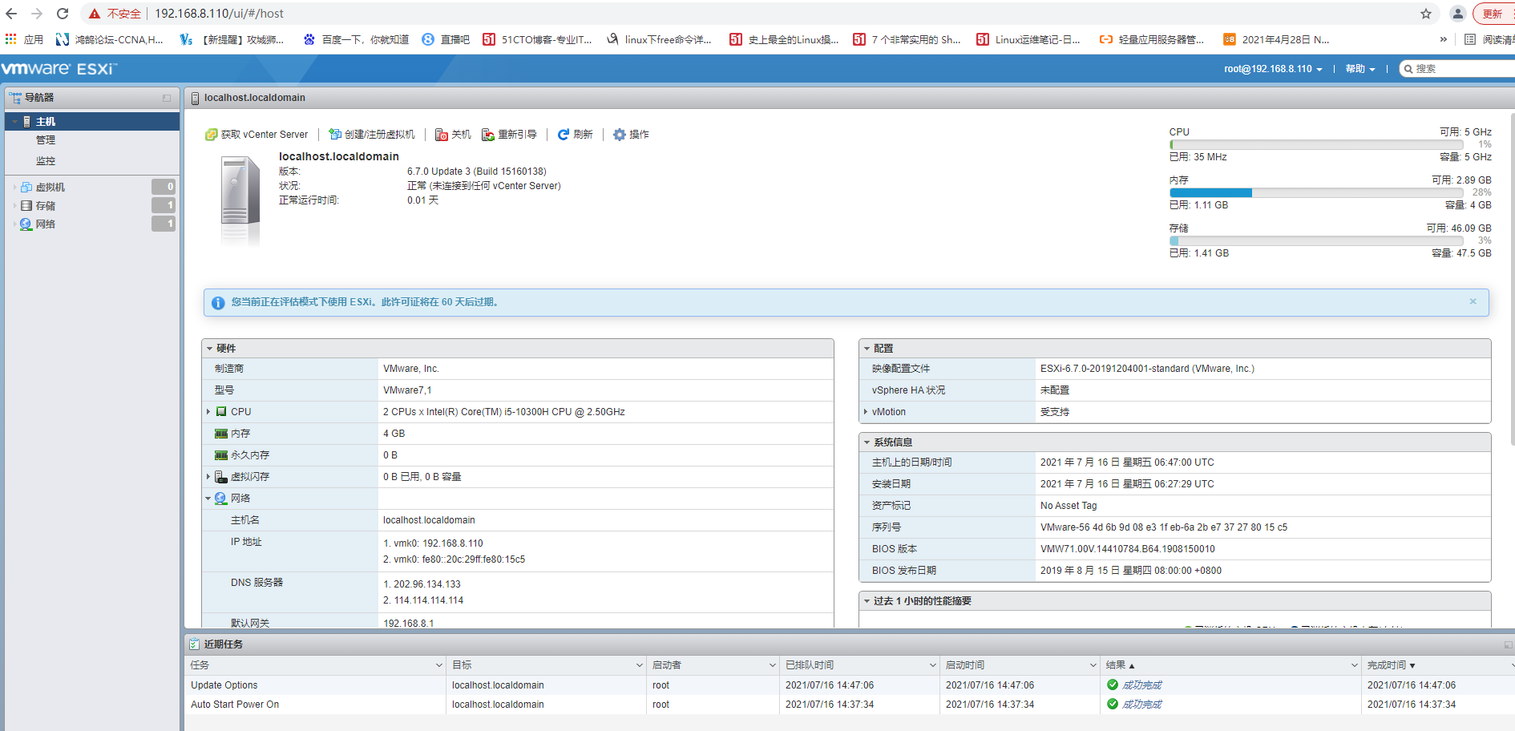The image size is (1515, 731).
Task: Collapse the 系统信息 section
Action: [867, 442]
